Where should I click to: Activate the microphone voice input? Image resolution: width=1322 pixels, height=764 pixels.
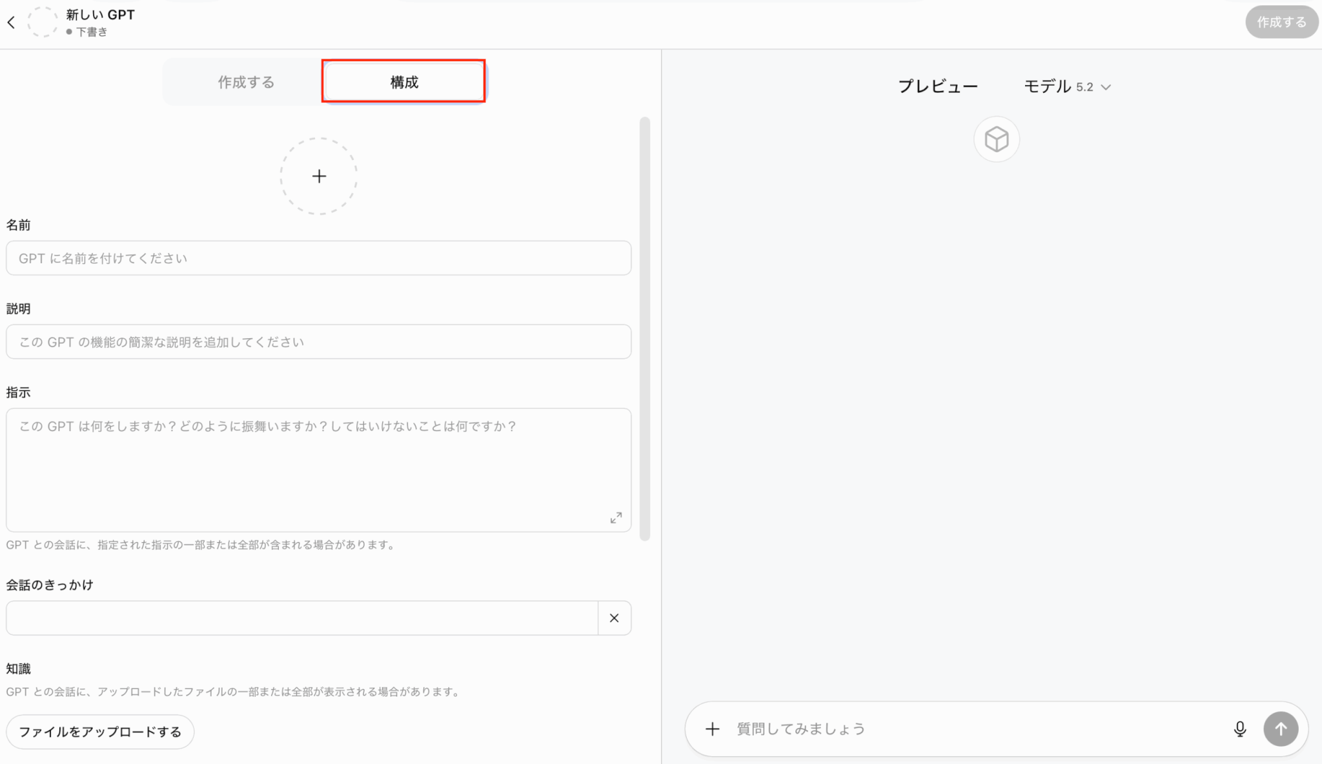1239,729
